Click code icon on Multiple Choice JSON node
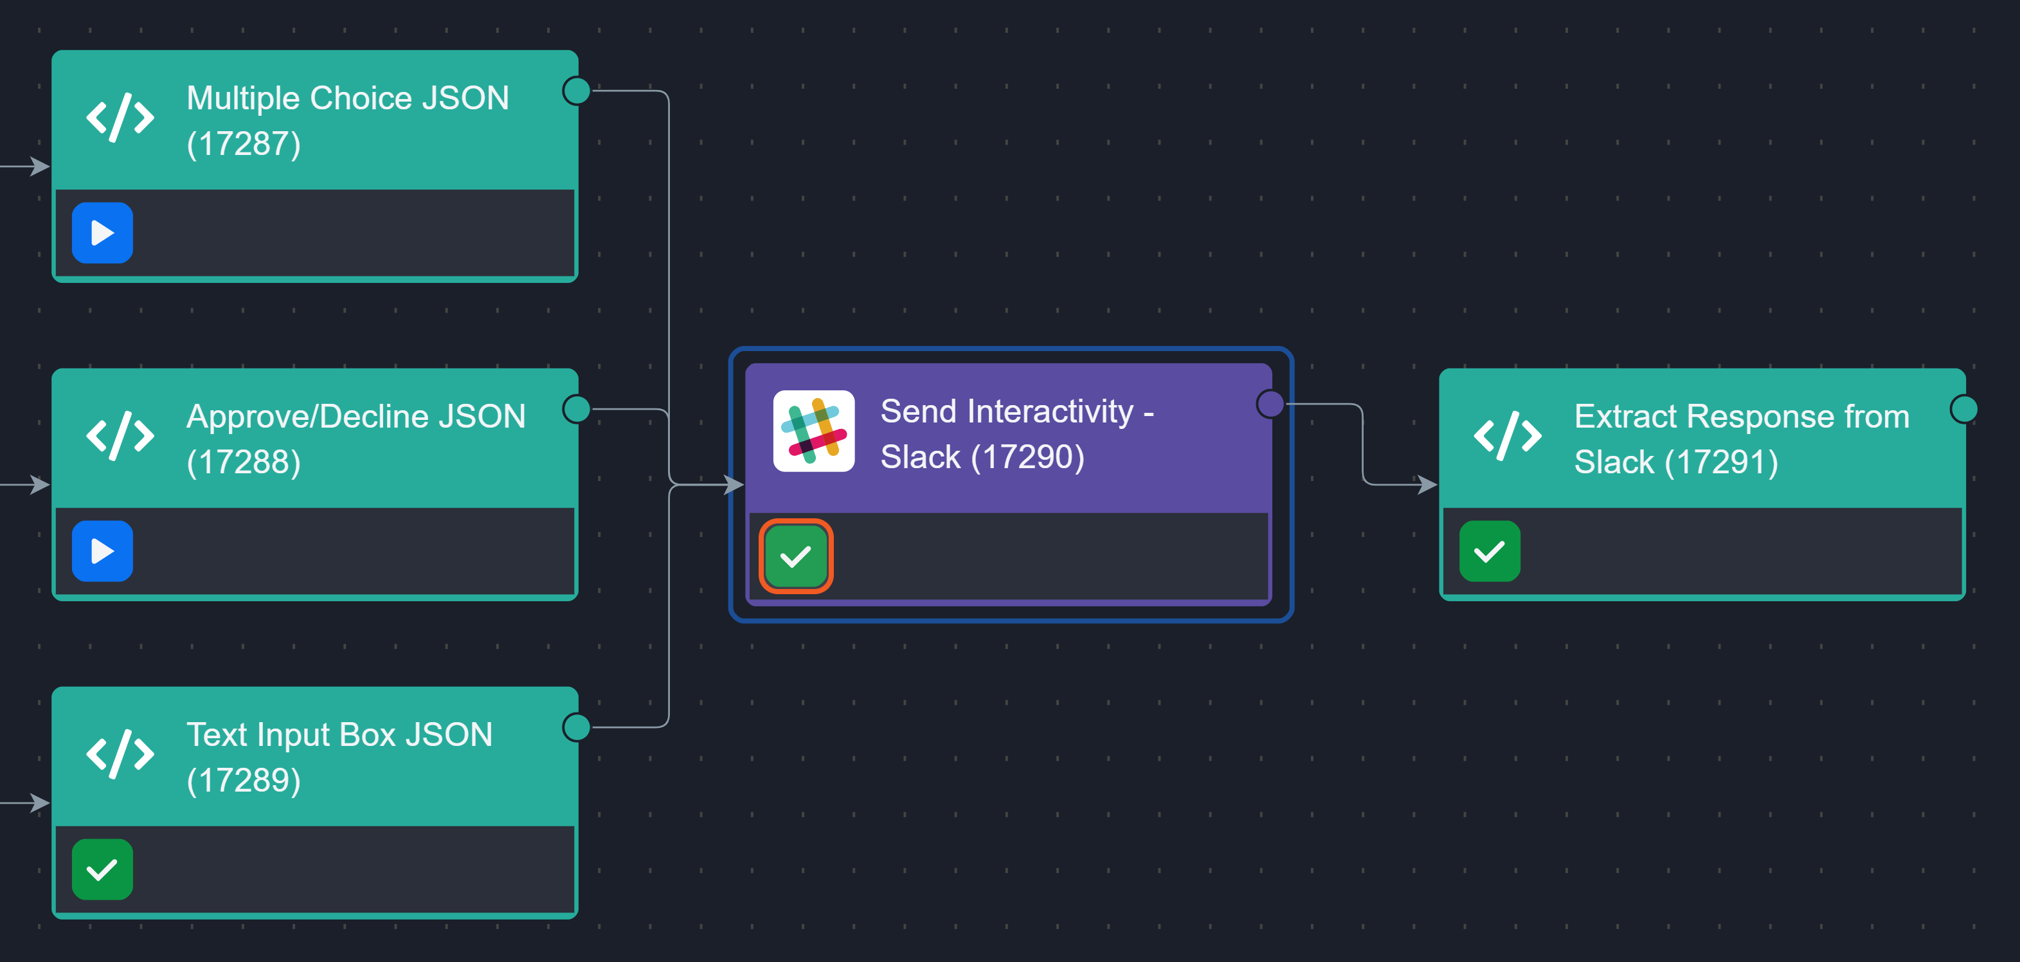Image resolution: width=2020 pixels, height=962 pixels. pos(119,118)
